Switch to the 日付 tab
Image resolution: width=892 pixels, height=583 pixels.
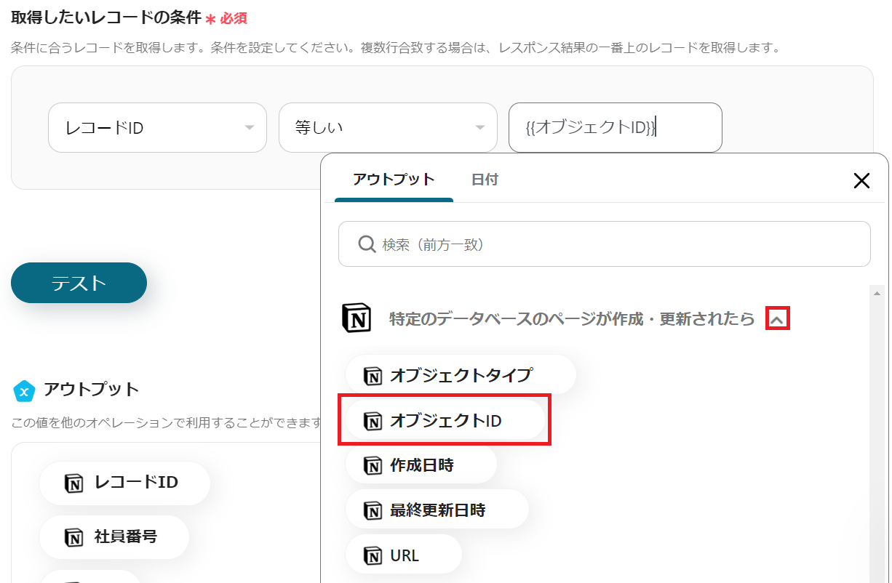tap(485, 180)
